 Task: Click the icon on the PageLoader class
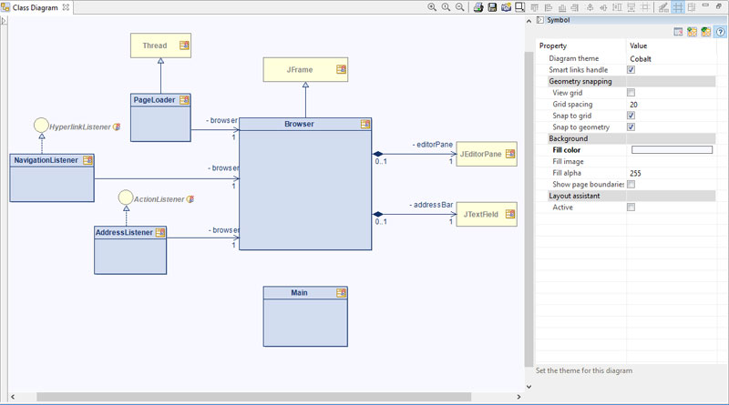point(184,100)
